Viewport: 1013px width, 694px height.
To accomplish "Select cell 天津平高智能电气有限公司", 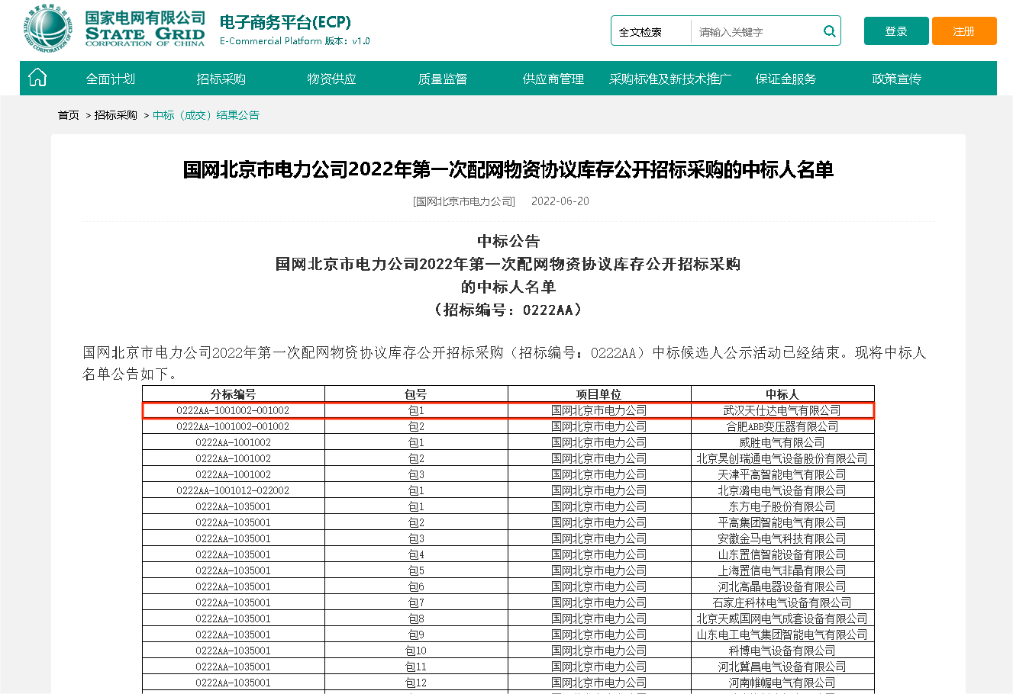I will (x=782, y=474).
